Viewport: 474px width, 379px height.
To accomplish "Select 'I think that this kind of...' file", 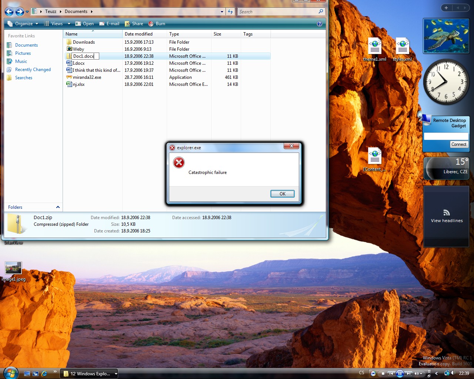I will pyautogui.click(x=93, y=70).
